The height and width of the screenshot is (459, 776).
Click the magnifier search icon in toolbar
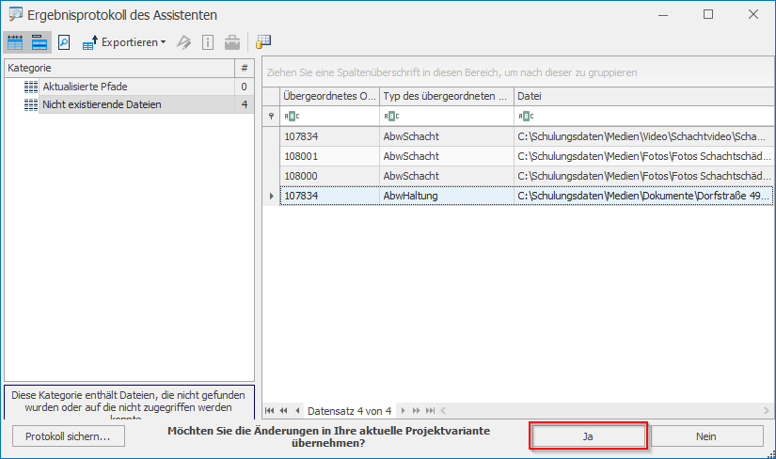[x=64, y=42]
